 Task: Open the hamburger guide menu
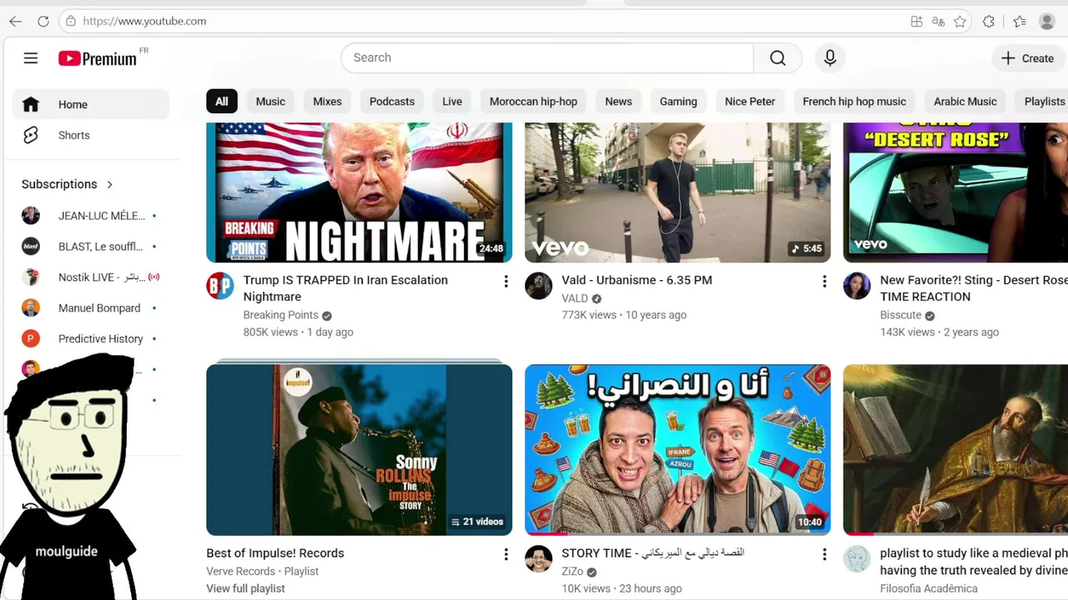click(x=31, y=58)
